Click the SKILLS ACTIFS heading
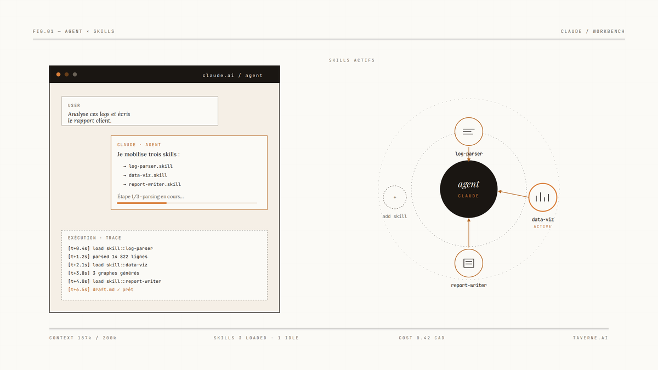658x370 pixels. pos(352,60)
